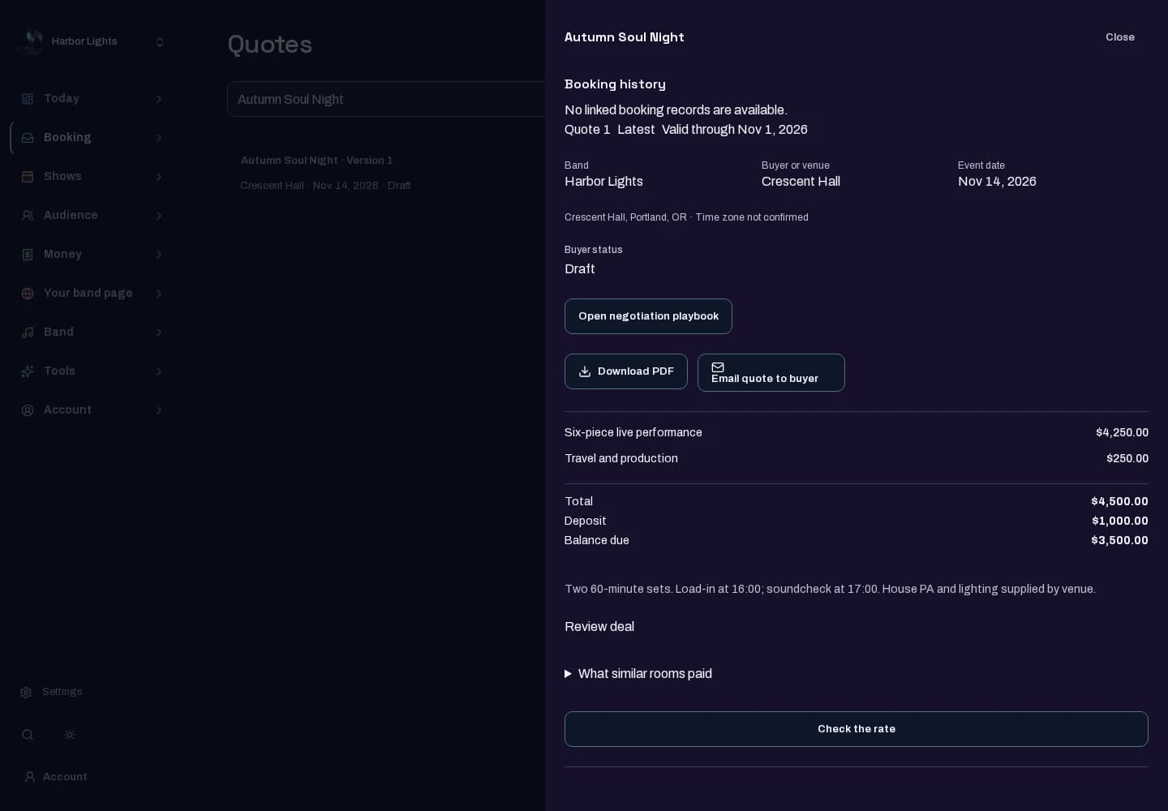Click the $1,000.00 deposit amount

(x=1120, y=521)
